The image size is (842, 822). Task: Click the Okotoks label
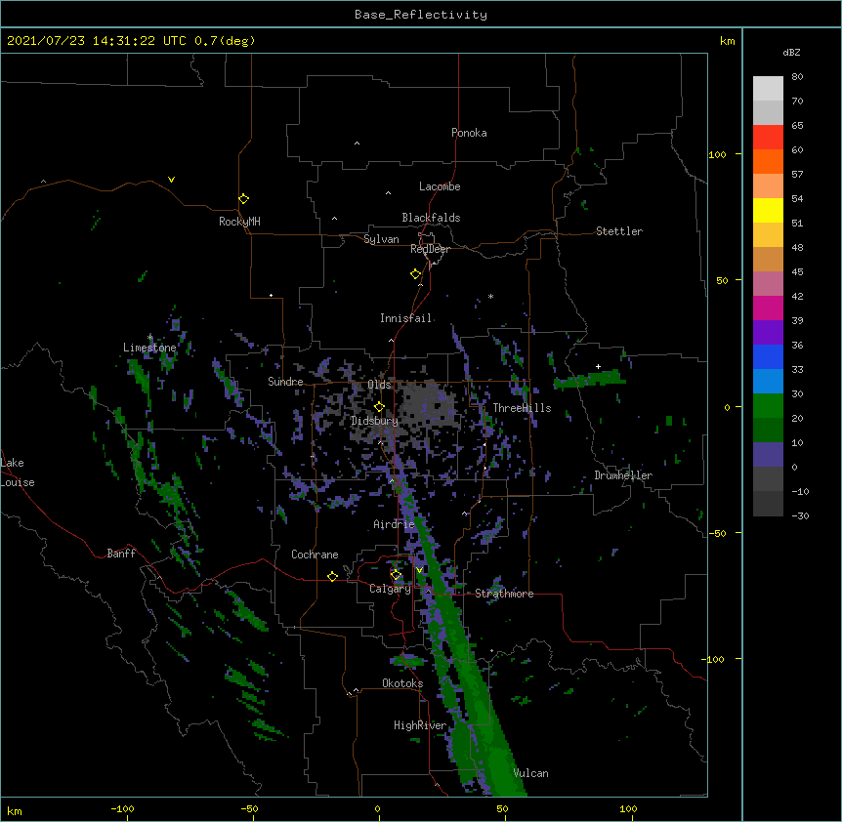coord(402,683)
